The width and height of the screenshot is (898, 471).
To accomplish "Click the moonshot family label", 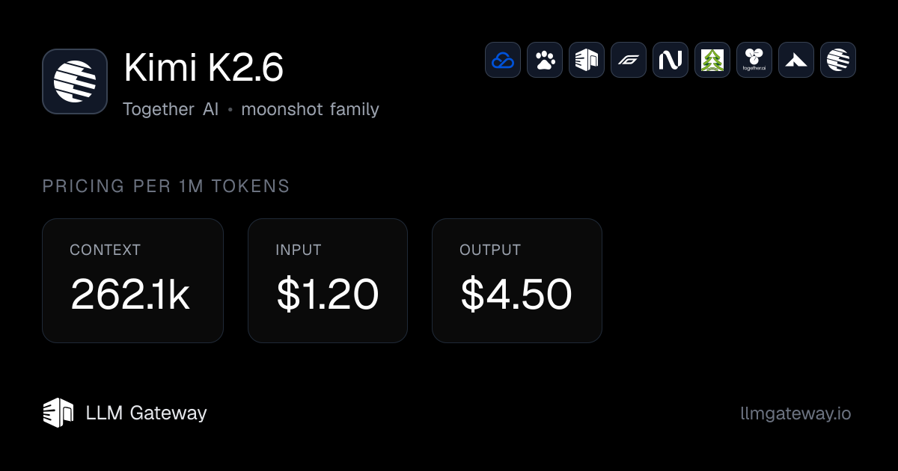I will click(x=310, y=109).
